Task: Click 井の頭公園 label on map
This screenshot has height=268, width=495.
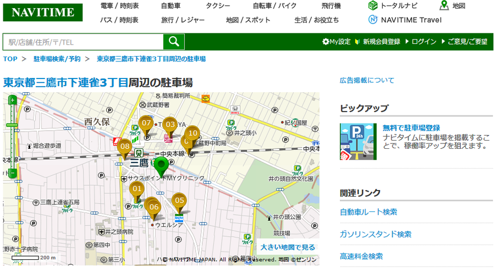Action: click(287, 217)
